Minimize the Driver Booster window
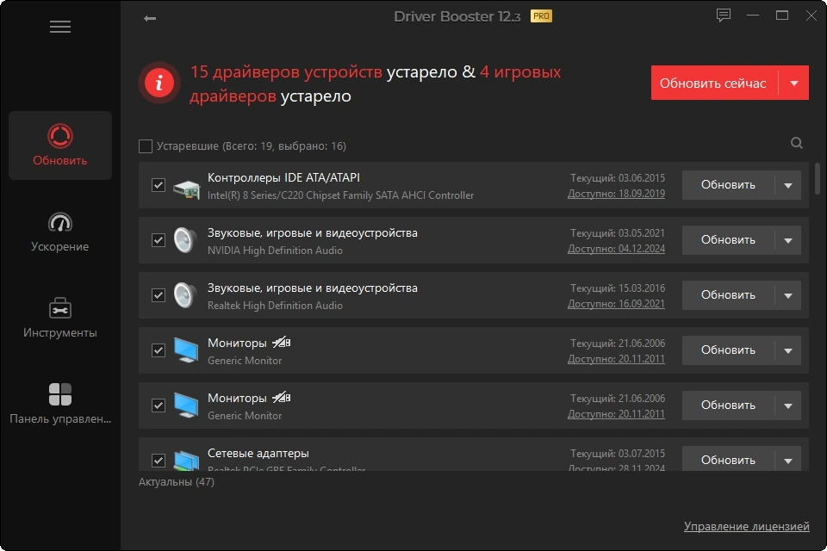 [753, 15]
